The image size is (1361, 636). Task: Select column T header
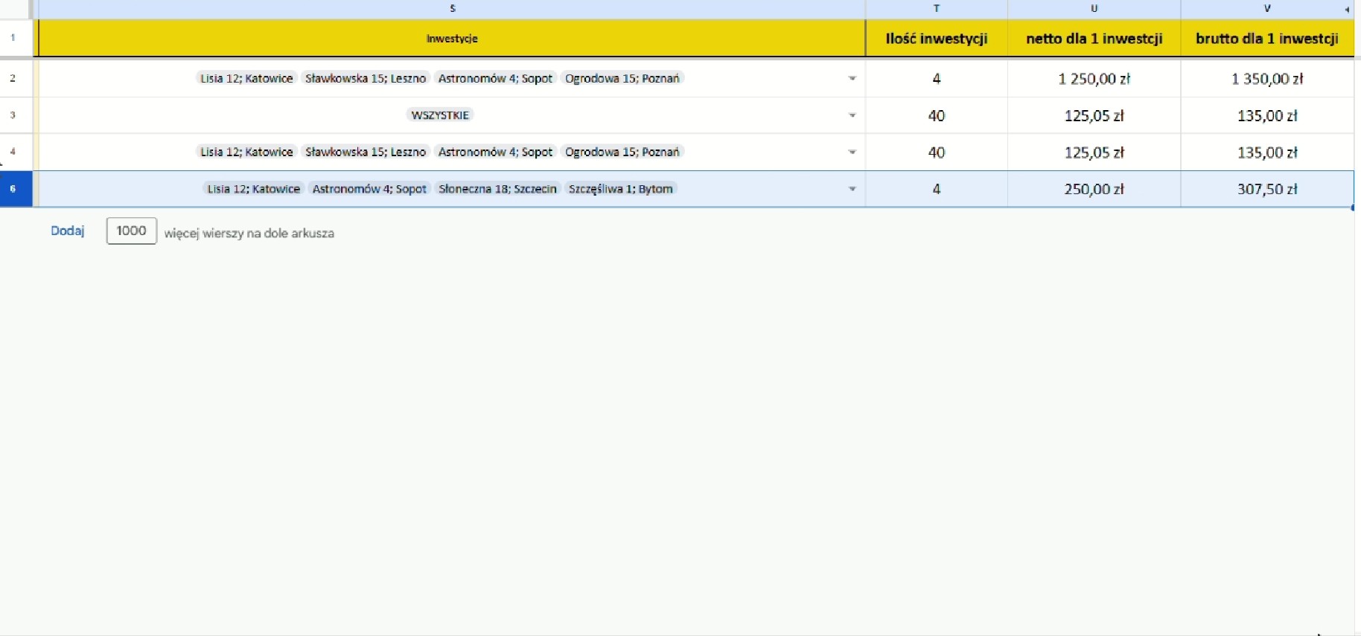(937, 9)
